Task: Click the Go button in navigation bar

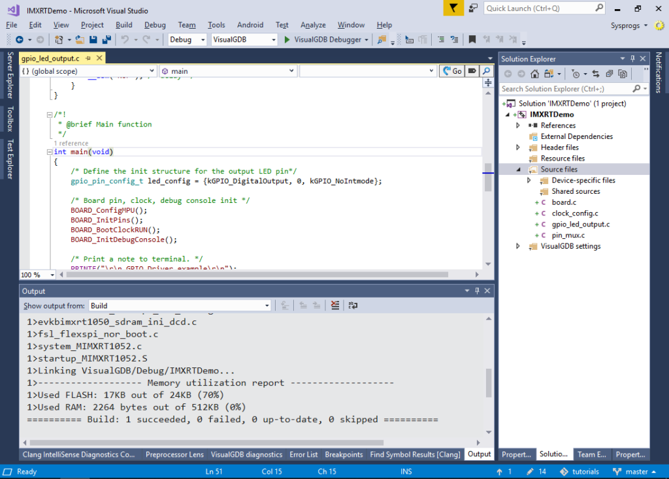Action: (x=452, y=70)
